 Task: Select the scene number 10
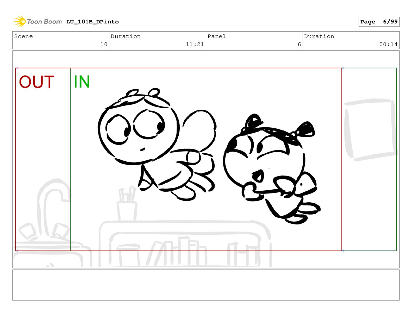tap(104, 45)
